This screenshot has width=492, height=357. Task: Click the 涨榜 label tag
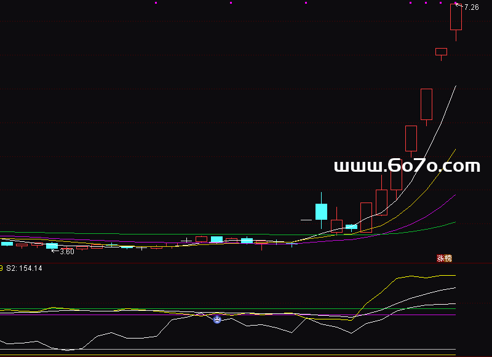click(444, 259)
